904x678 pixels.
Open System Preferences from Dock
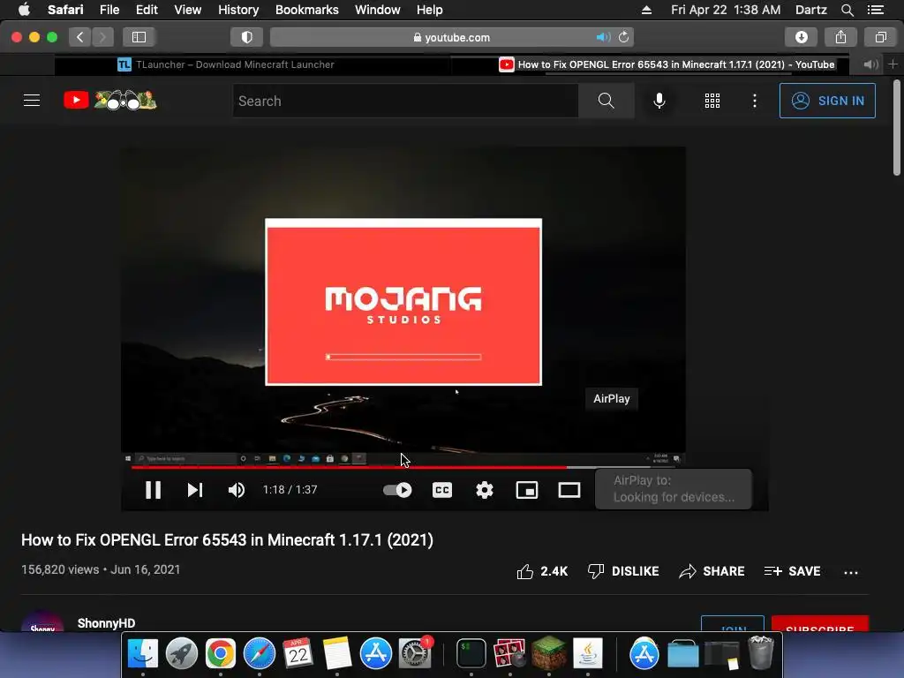click(x=415, y=653)
